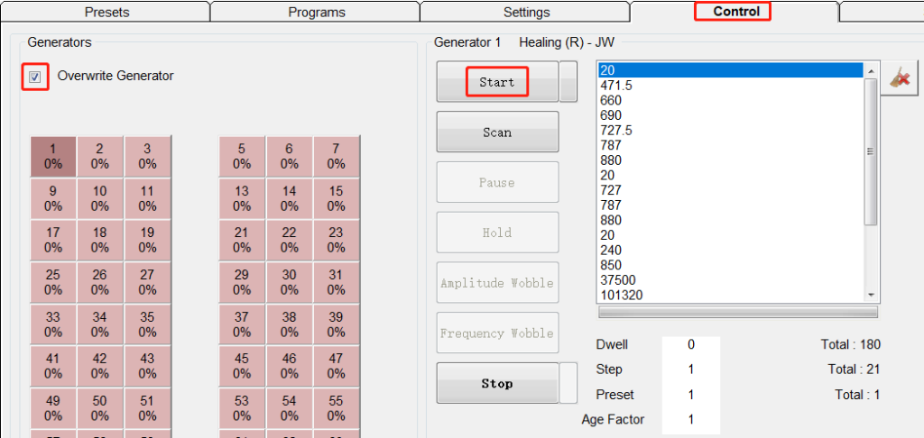Select generator 1 button

pyautogui.click(x=53, y=157)
